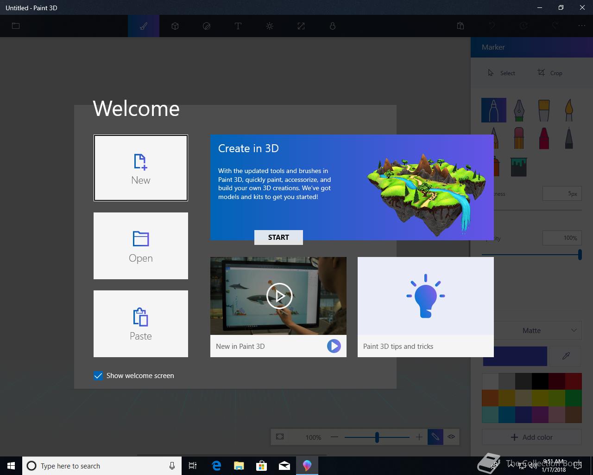The height and width of the screenshot is (475, 593).
Task: Select the red Crayon tool
Action: 544,138
